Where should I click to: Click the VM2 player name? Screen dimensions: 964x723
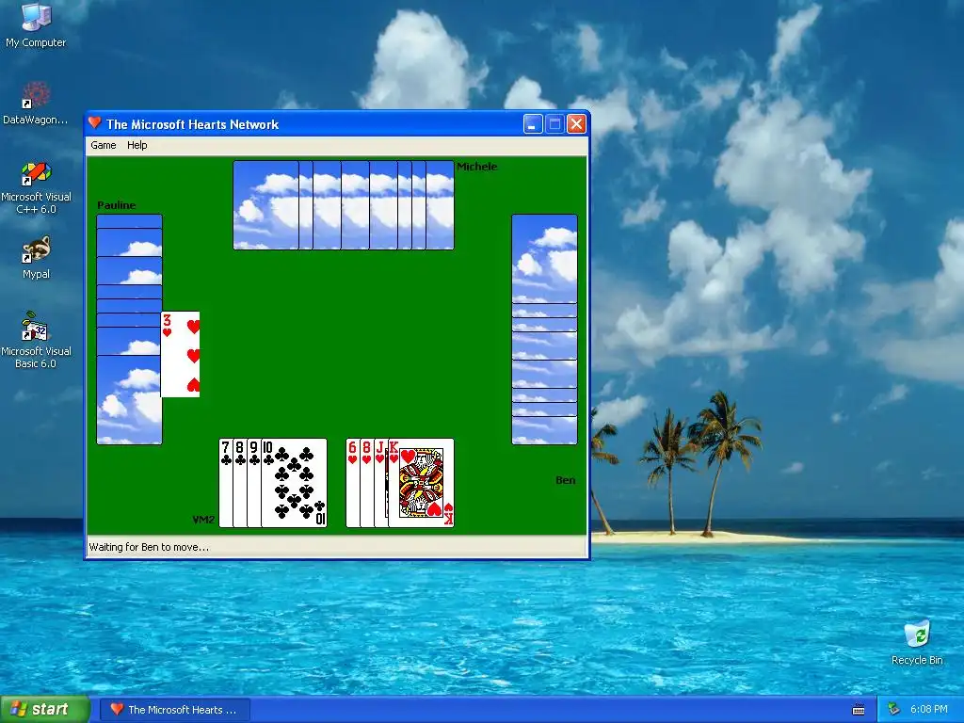(203, 520)
